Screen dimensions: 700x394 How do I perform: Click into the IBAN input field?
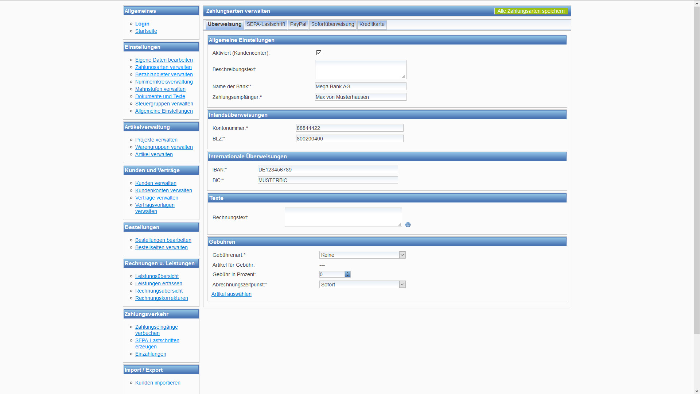[327, 170]
